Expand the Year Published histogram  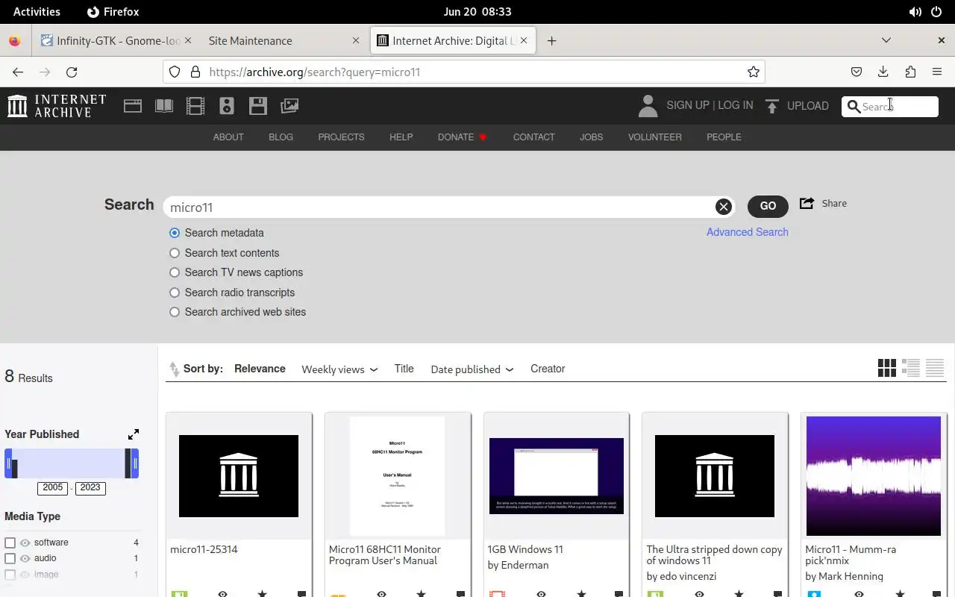tap(134, 434)
